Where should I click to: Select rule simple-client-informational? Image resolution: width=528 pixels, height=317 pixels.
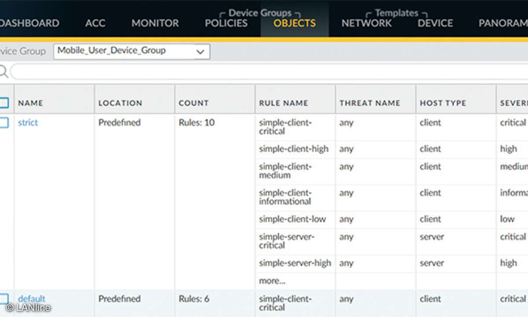(x=285, y=197)
